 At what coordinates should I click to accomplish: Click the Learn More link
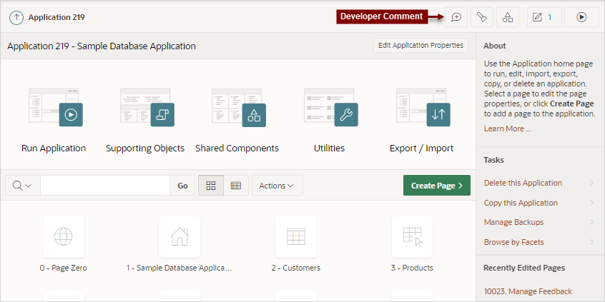pyautogui.click(x=507, y=129)
